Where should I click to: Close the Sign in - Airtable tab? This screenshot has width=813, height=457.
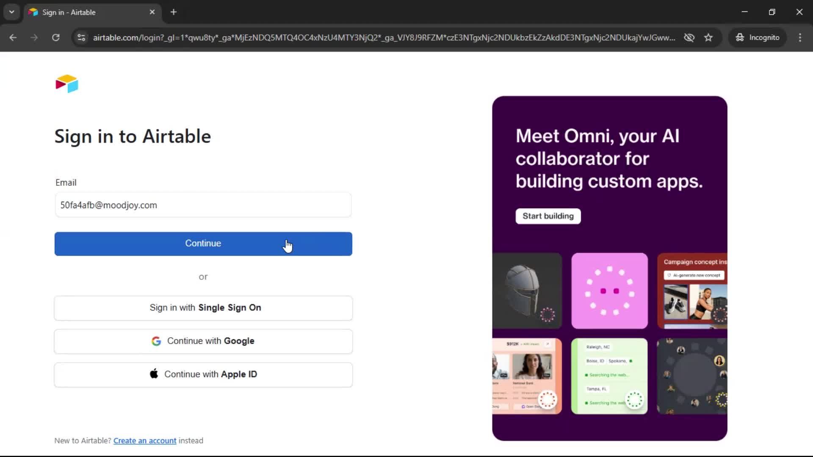[152, 12]
